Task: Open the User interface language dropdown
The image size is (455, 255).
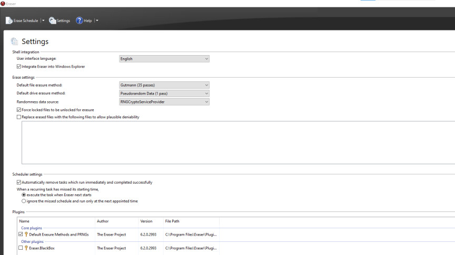Action: click(164, 59)
